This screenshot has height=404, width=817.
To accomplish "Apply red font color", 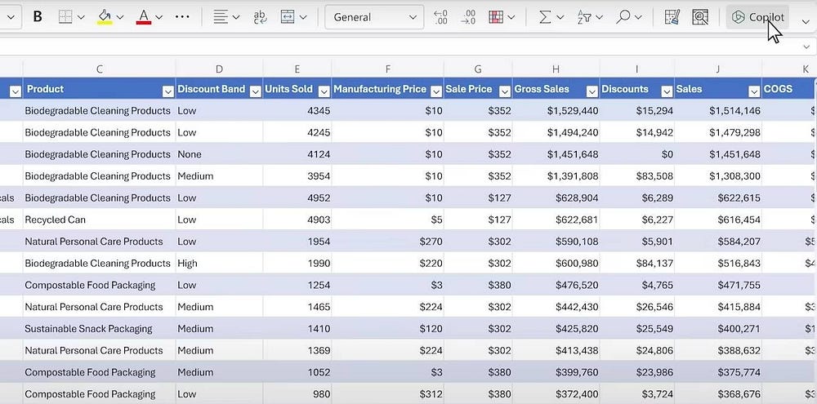I will [143, 17].
